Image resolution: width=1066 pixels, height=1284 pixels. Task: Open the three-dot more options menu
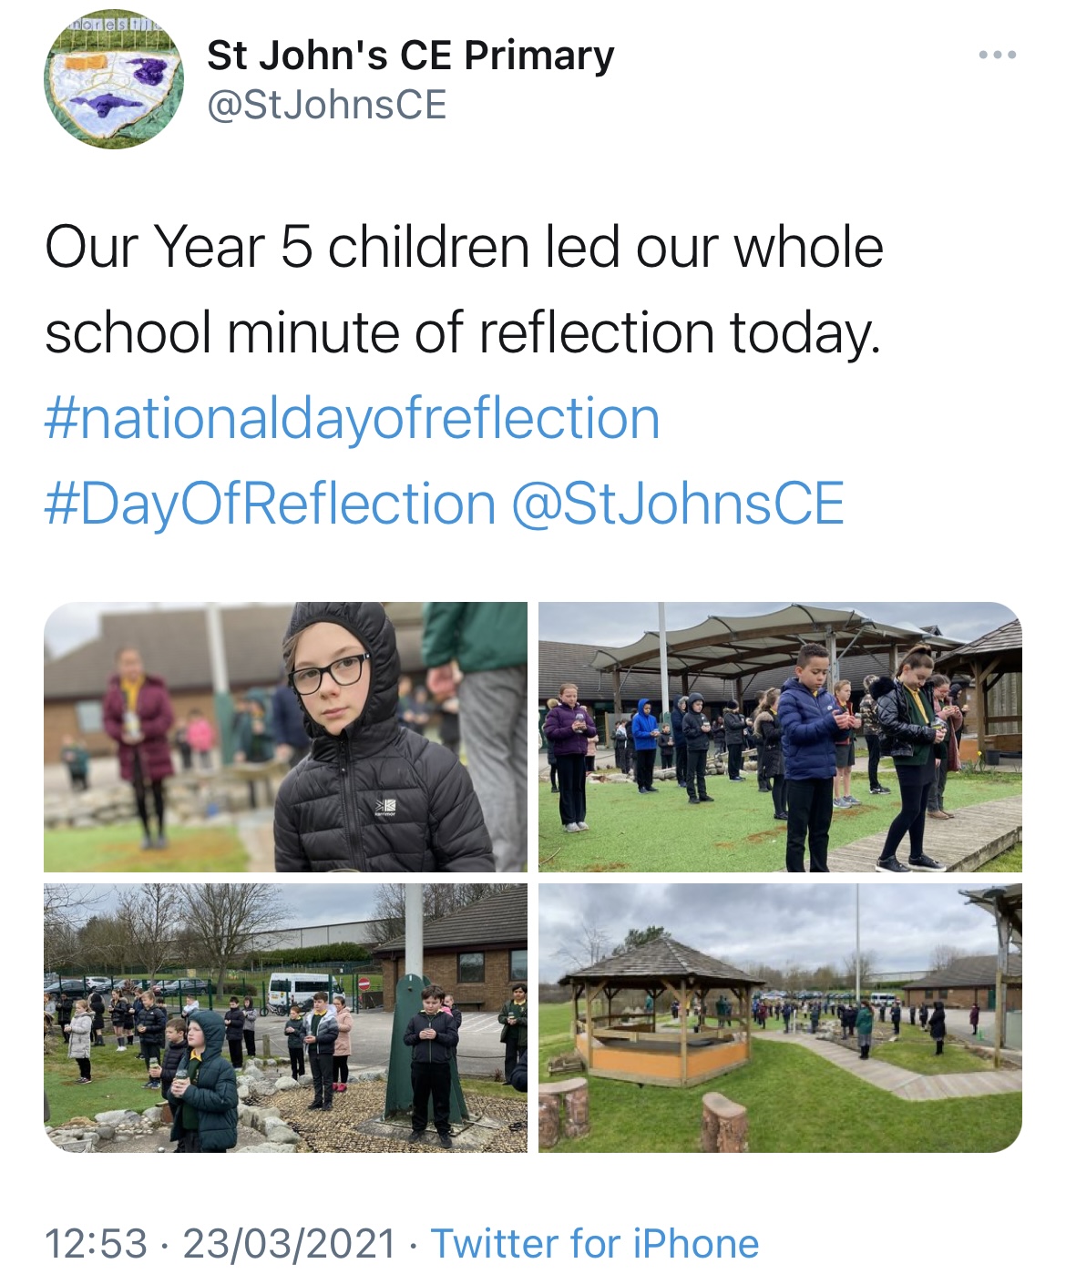pos(997,56)
